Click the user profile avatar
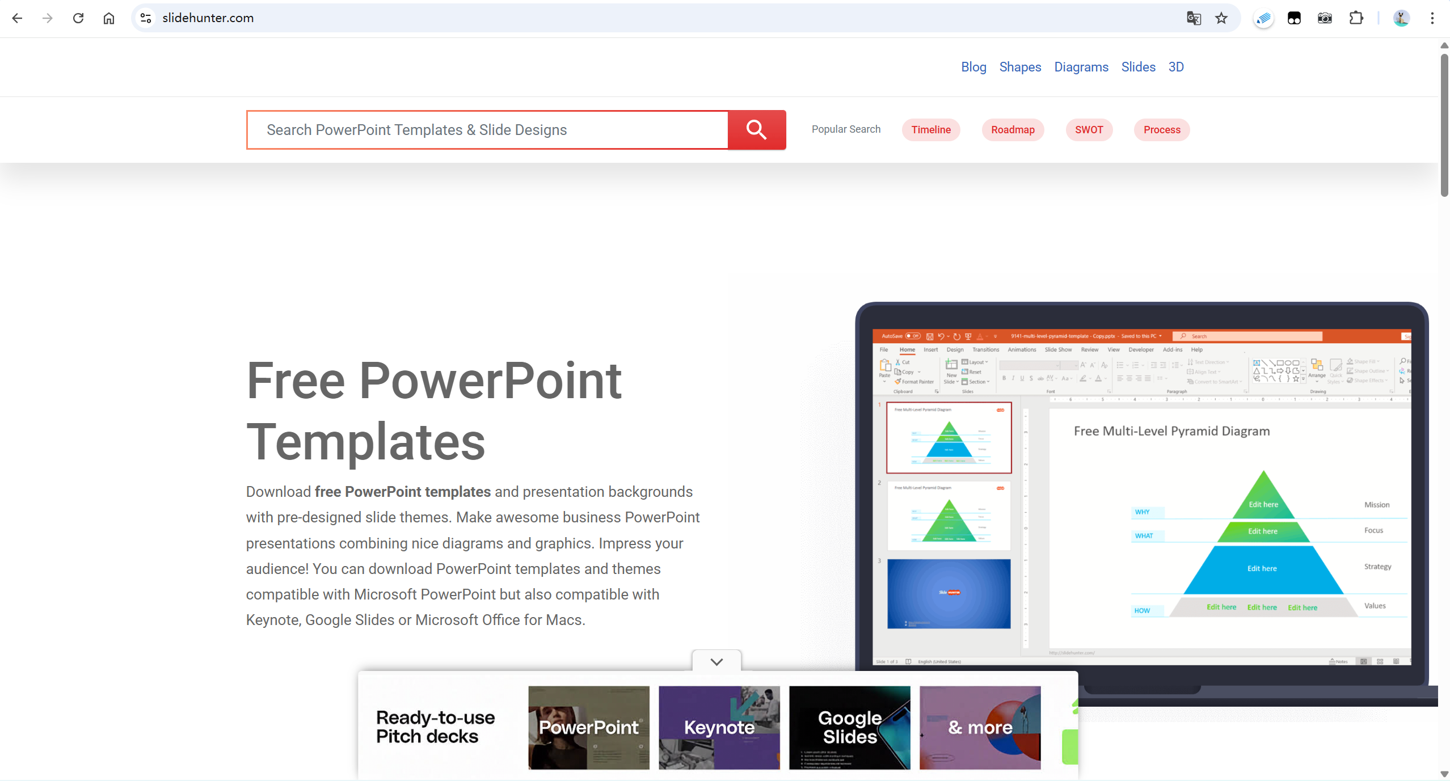The height and width of the screenshot is (781, 1450). [x=1401, y=18]
